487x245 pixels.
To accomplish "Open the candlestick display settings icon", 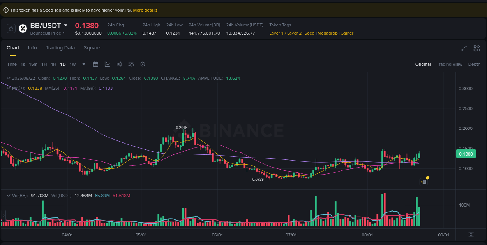I will 119,64.
